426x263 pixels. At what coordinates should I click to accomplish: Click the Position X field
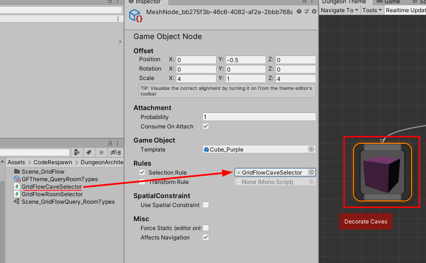196,60
